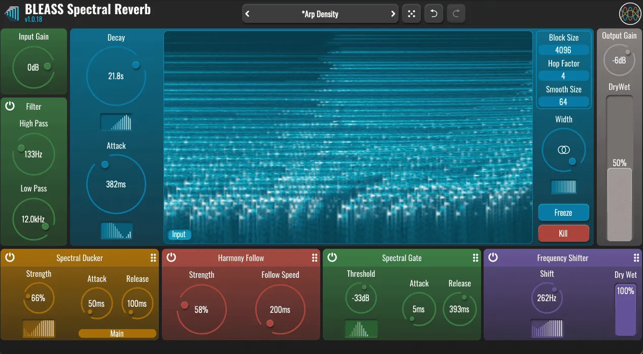The width and height of the screenshot is (643, 354).
Task: Click the Gate Attack 5ms knob
Action: tap(419, 309)
